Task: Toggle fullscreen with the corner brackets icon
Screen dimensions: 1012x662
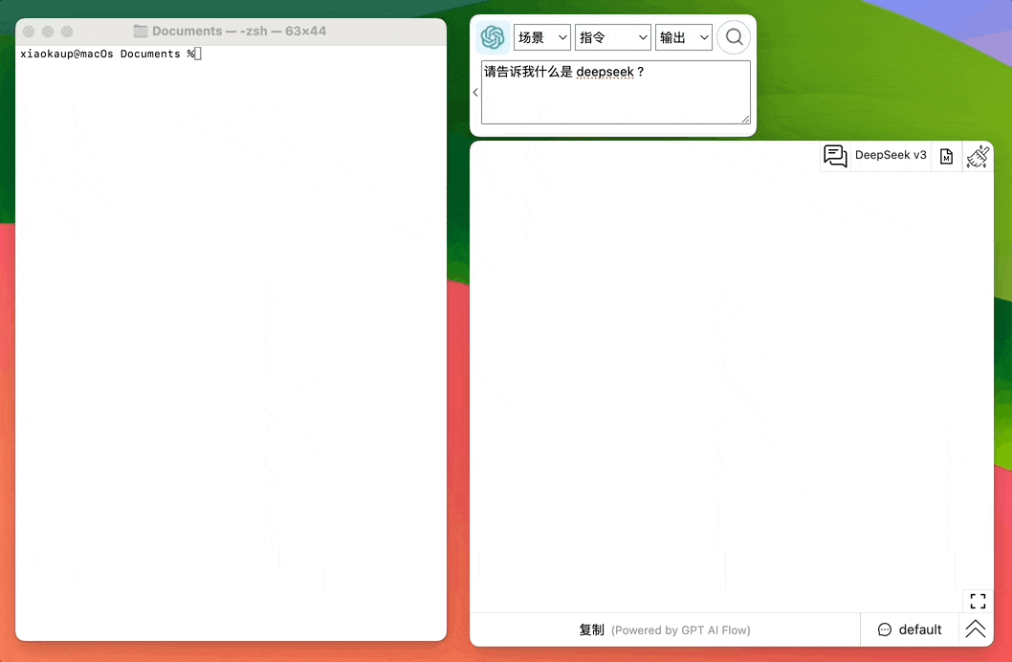Action: tap(978, 602)
